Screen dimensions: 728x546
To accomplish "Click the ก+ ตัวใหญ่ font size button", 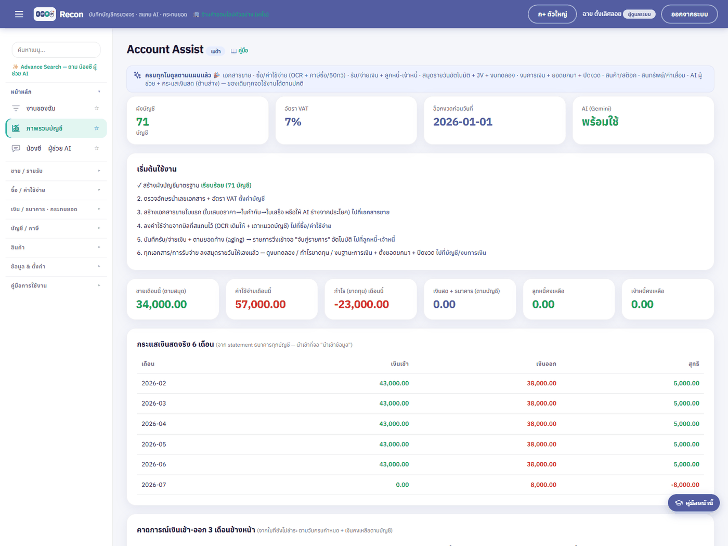I will [552, 14].
